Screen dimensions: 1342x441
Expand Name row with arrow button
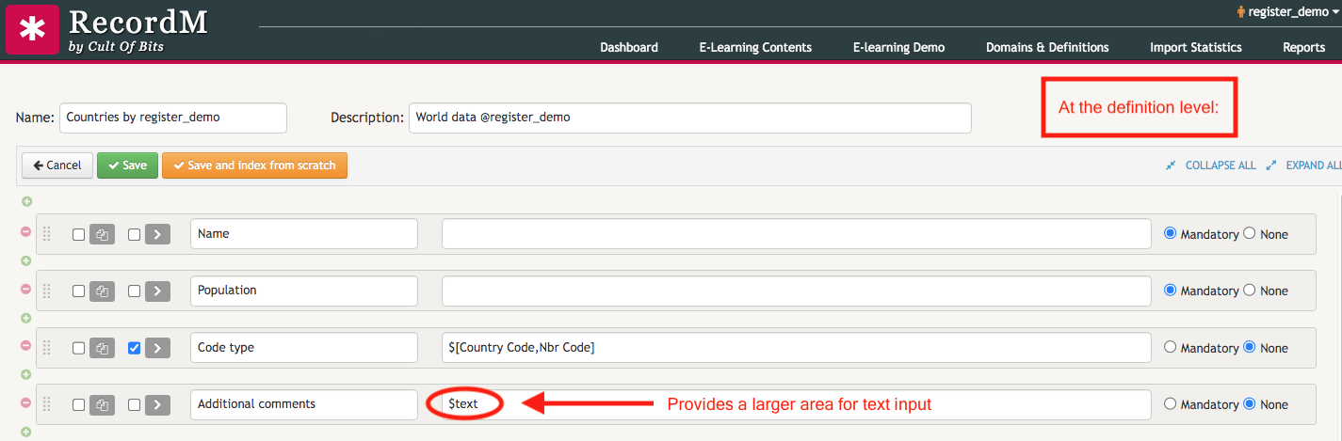(x=157, y=234)
